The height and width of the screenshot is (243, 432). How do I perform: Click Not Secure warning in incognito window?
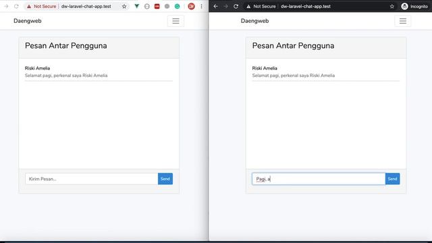(x=261, y=6)
